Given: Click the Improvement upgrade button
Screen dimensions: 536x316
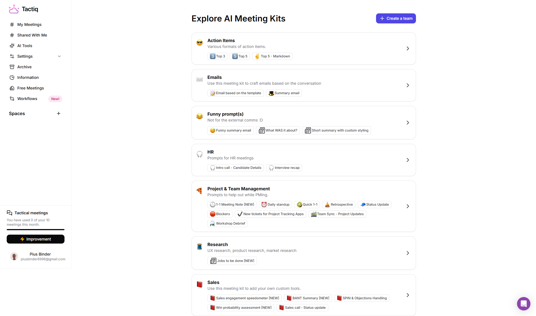Looking at the screenshot, I should coord(35,239).
